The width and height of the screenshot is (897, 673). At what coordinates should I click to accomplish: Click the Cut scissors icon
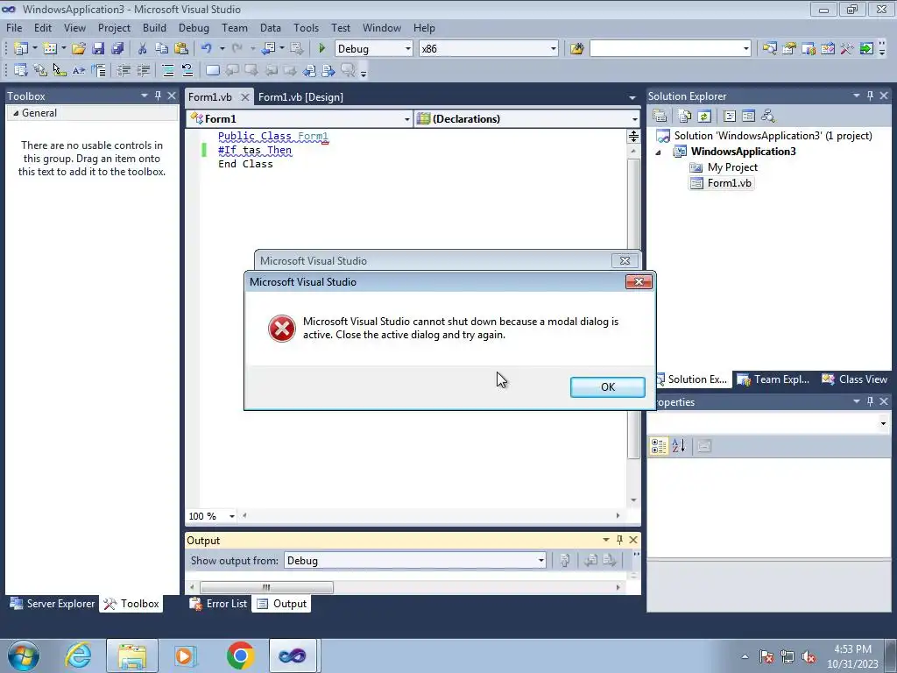point(143,49)
